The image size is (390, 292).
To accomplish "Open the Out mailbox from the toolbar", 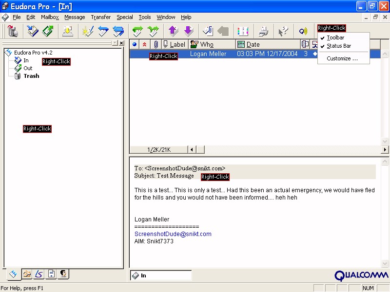I will click(x=47, y=31).
